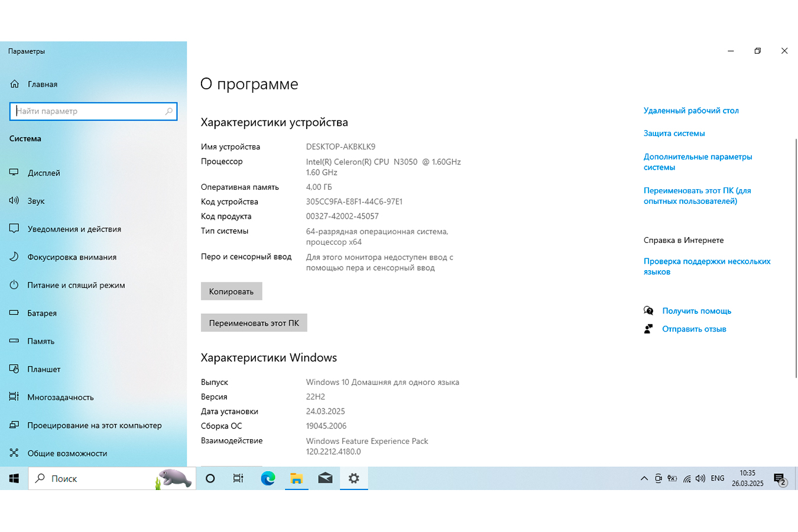Viewport: 798px width, 532px height.
Task: Open the Защита системы link
Action: point(674,134)
